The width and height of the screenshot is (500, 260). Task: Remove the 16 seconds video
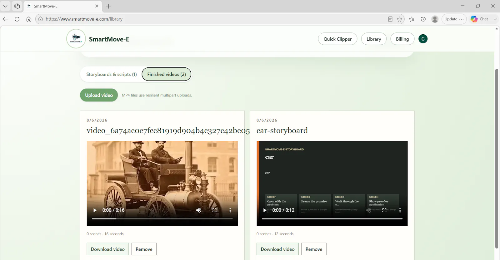[x=144, y=249]
